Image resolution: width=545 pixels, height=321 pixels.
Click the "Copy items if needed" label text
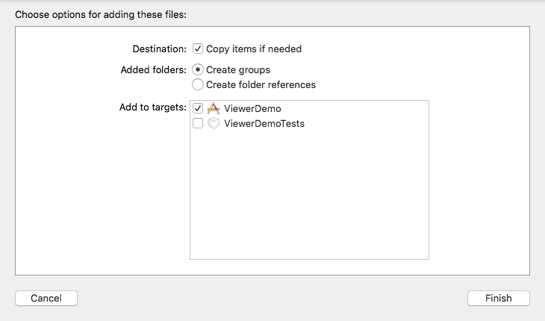254,49
